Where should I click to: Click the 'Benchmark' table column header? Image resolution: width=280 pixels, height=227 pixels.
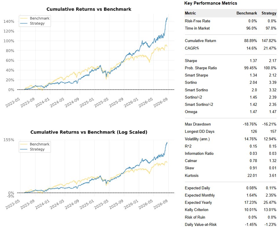pyautogui.click(x=247, y=13)
